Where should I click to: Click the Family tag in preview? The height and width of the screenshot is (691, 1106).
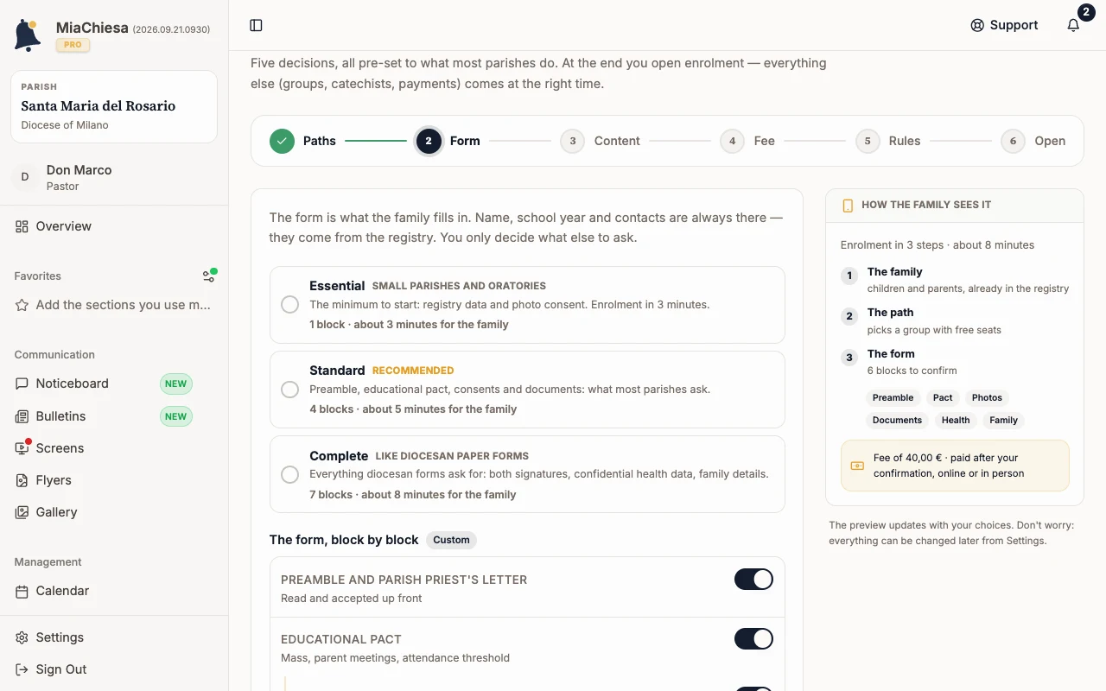pos(1003,420)
